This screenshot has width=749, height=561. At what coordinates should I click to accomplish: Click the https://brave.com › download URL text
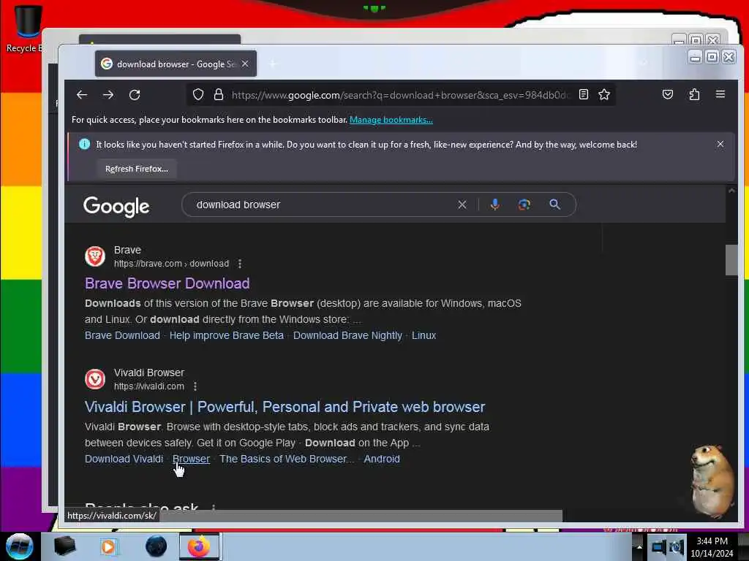tap(171, 264)
